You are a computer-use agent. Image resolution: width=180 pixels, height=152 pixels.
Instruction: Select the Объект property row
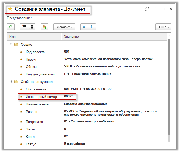(87, 67)
